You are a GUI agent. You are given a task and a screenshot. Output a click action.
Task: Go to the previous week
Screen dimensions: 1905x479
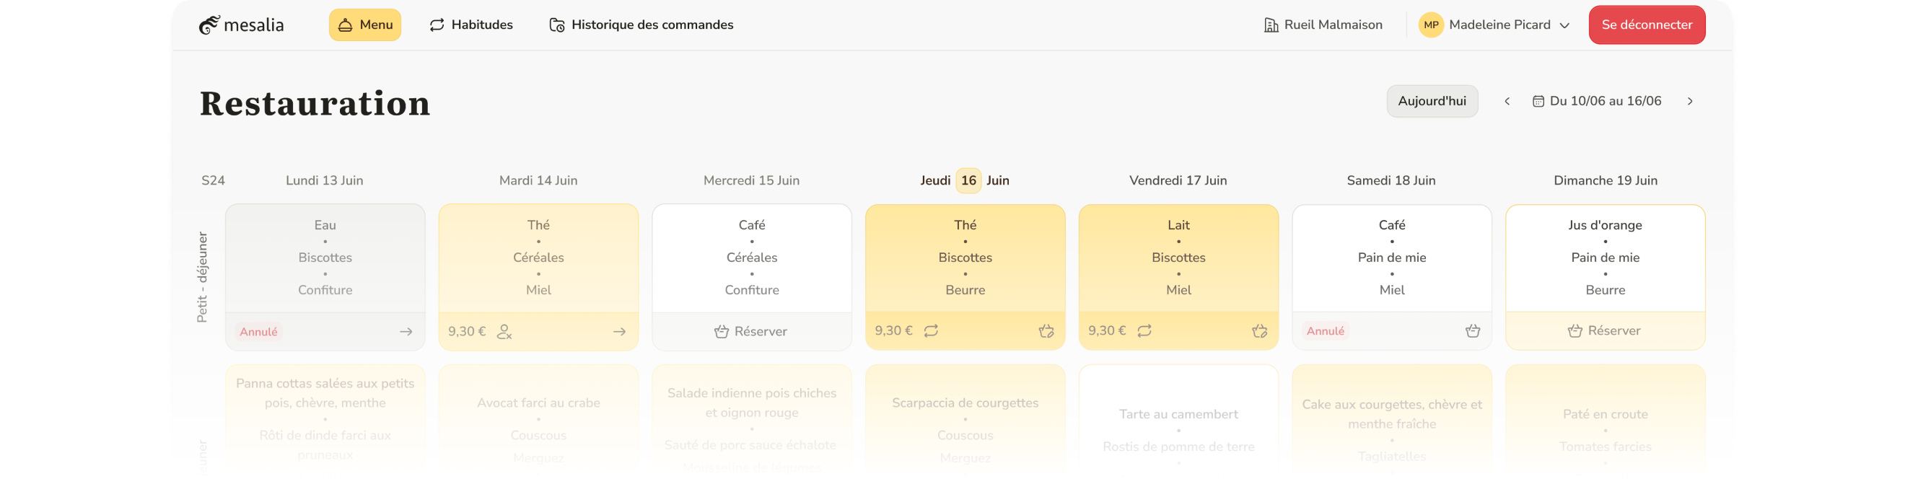click(x=1507, y=101)
